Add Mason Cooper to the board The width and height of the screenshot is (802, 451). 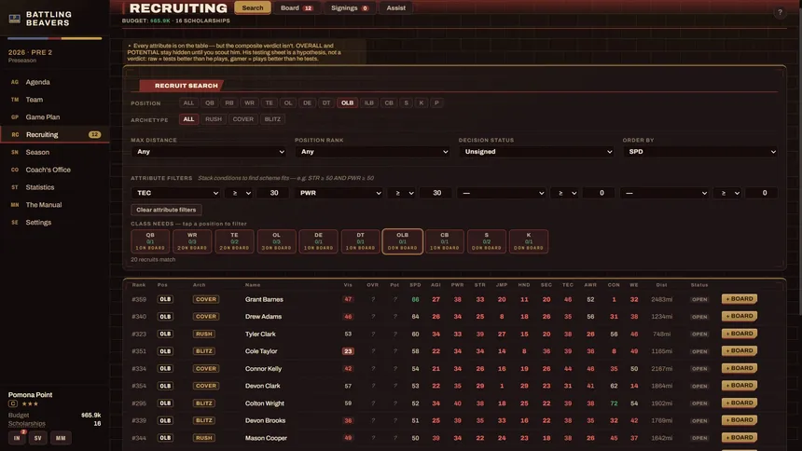pyautogui.click(x=740, y=437)
